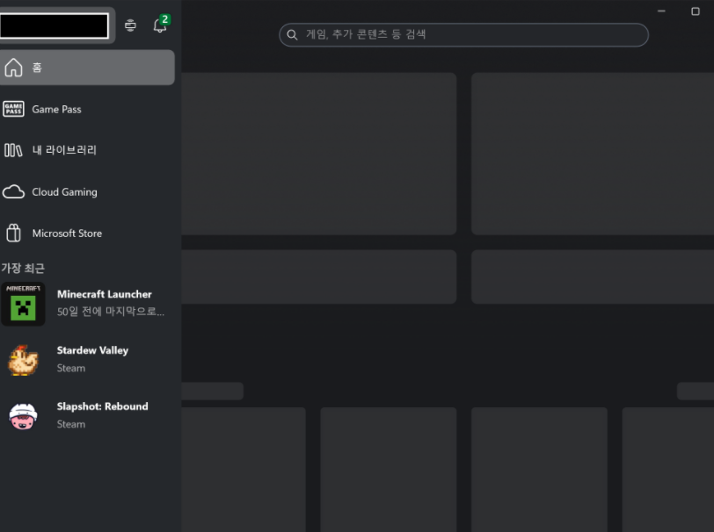
Task: Select Cloud Gaming menu label
Action: (x=65, y=192)
